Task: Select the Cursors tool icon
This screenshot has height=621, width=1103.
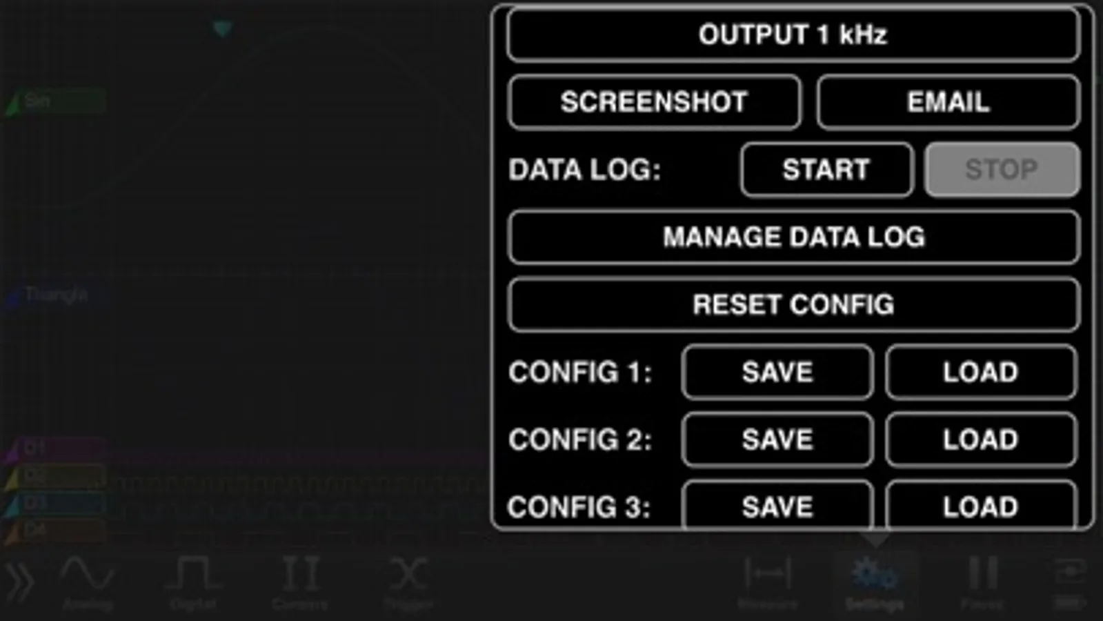Action: point(300,582)
